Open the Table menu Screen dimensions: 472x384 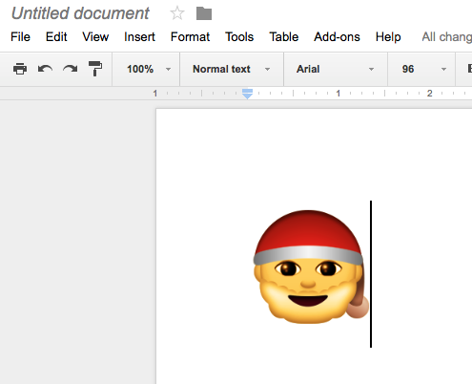click(284, 37)
